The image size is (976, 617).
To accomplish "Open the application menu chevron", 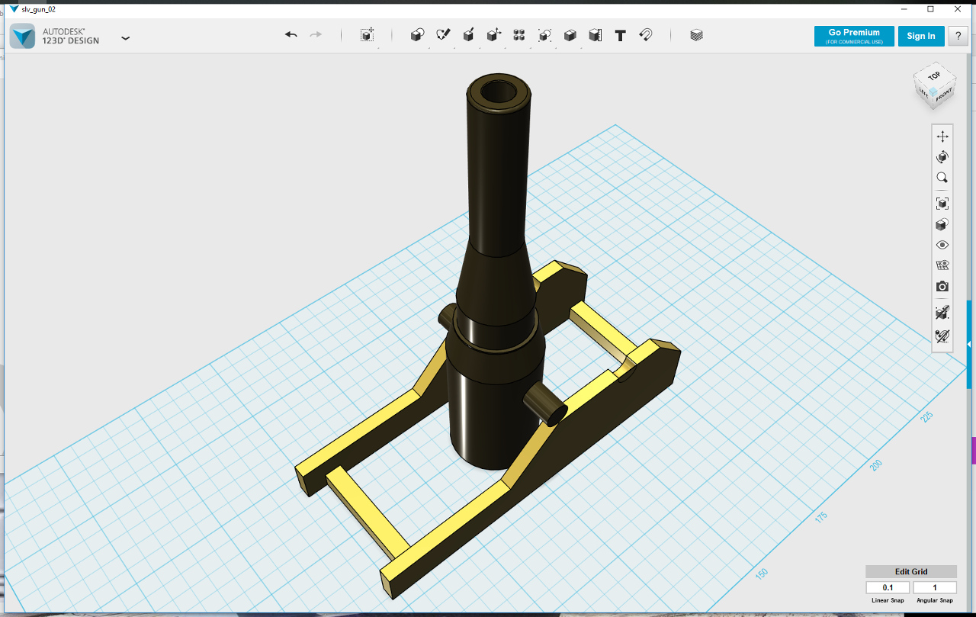I will 126,37.
